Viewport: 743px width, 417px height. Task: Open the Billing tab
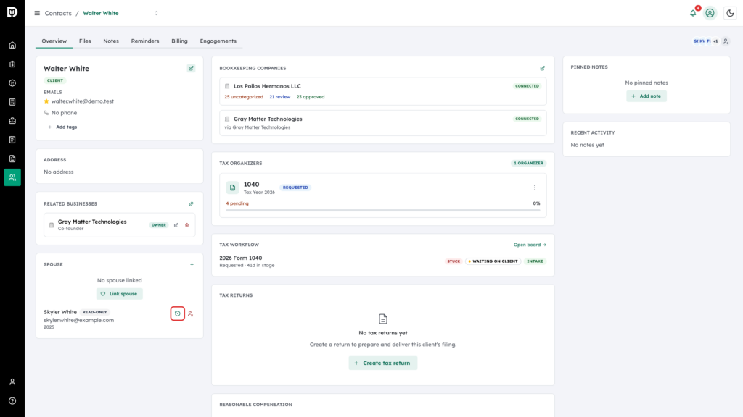(x=180, y=41)
